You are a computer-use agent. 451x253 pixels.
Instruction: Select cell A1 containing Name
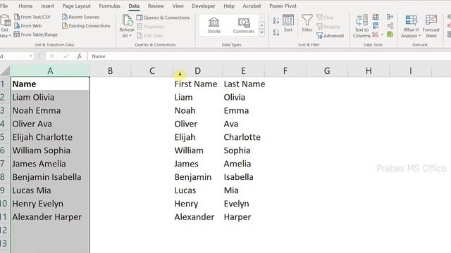click(x=50, y=84)
